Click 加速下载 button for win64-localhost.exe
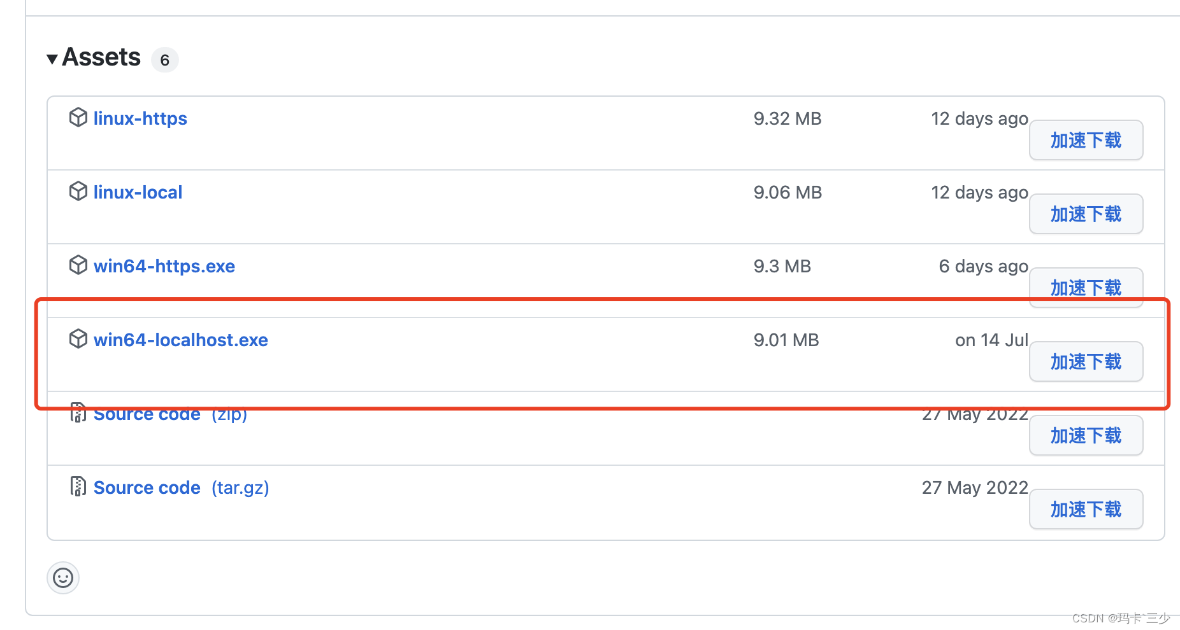Screen dimensions: 1180x630 [x=1086, y=361]
